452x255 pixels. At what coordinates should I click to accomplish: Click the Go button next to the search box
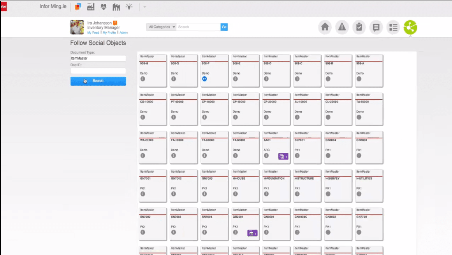(224, 27)
